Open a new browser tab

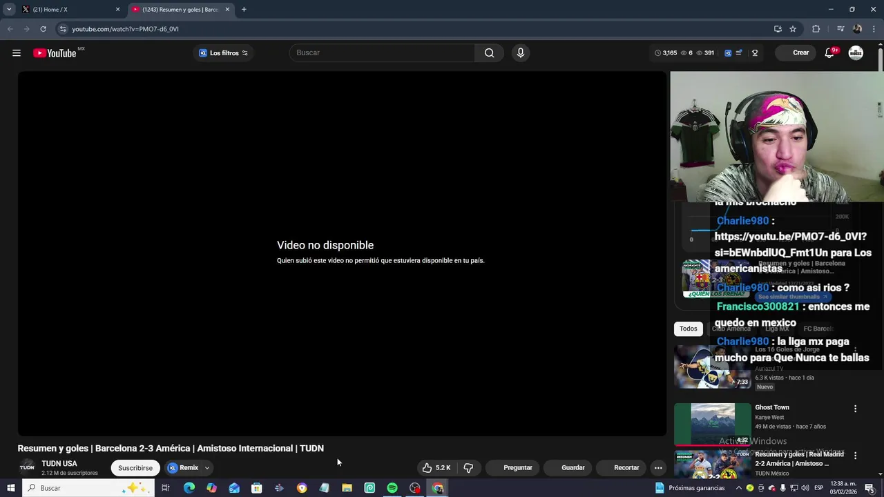coord(244,10)
